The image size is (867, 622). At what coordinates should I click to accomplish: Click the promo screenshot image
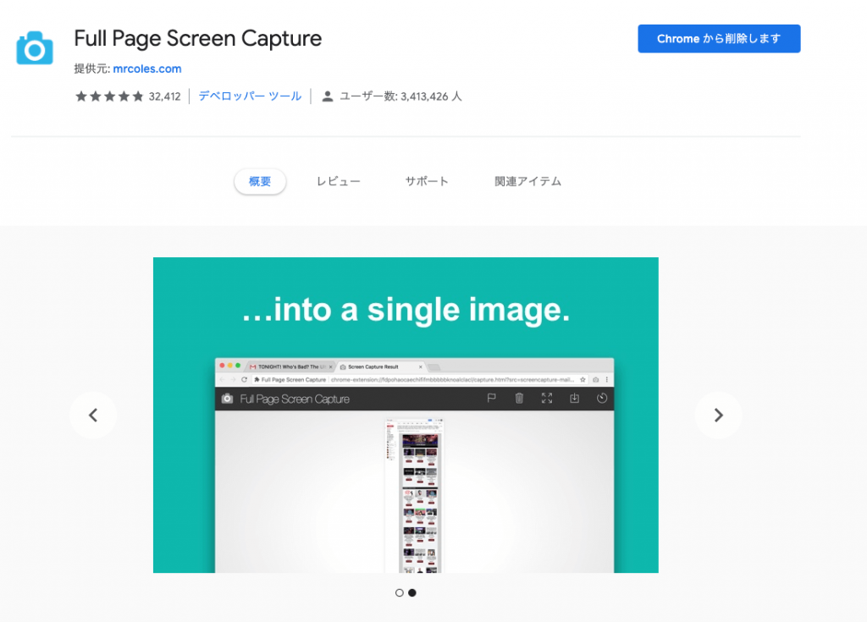tap(406, 416)
